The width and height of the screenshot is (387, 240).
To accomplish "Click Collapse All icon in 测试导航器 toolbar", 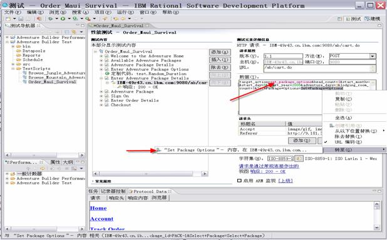I will (67, 32).
